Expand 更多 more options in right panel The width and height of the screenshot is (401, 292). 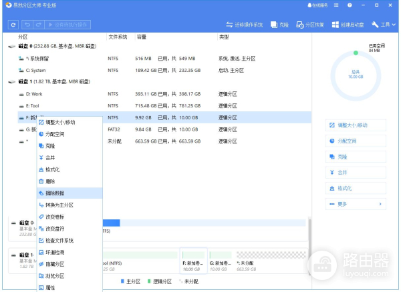coord(356,204)
